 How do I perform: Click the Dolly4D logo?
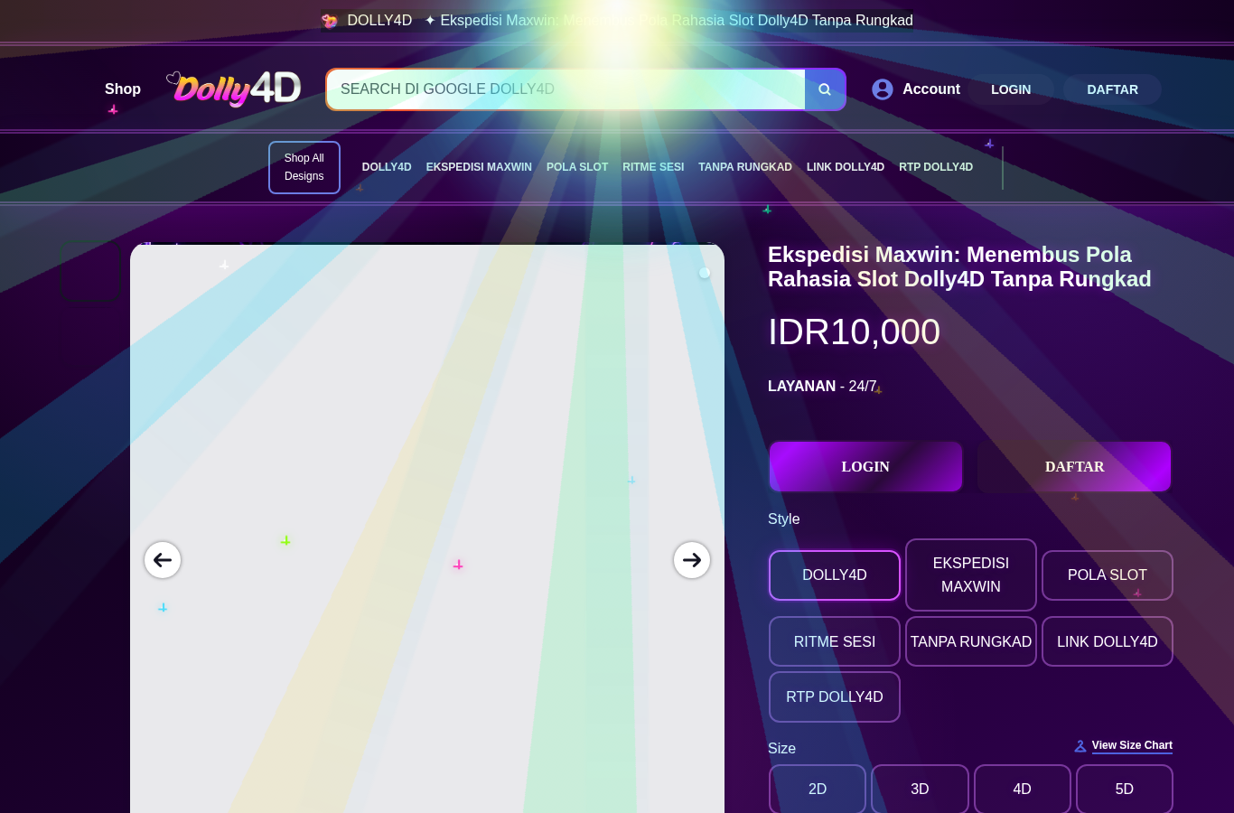[234, 89]
